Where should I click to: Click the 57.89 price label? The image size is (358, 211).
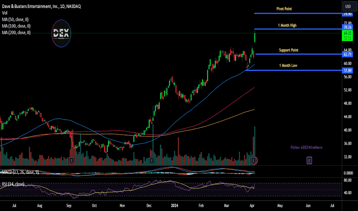pyautogui.click(x=348, y=71)
